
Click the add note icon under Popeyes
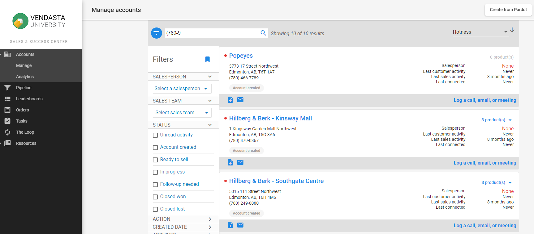click(x=230, y=100)
